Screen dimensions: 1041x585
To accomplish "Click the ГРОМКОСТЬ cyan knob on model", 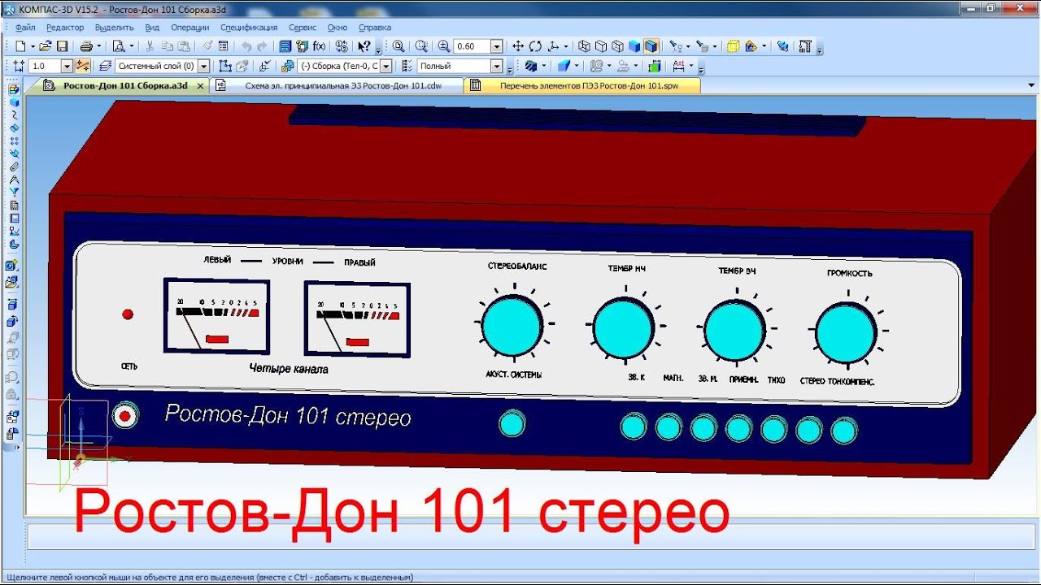I will (x=846, y=332).
